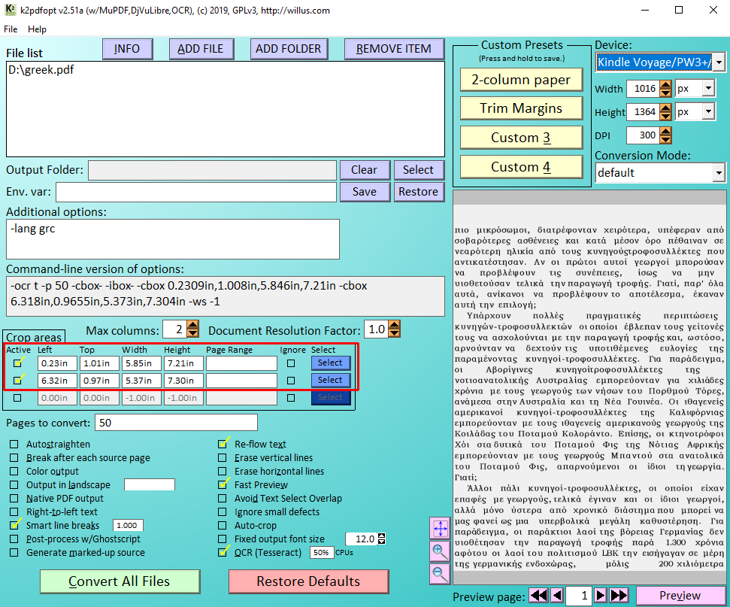The image size is (730, 607).
Task: Zoom out of the preview
Action: 440,573
